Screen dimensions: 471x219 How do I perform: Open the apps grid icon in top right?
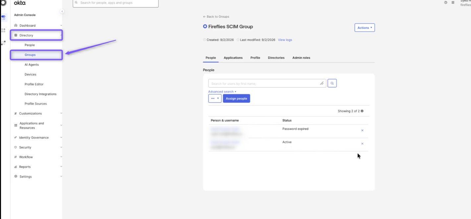click(x=453, y=2)
